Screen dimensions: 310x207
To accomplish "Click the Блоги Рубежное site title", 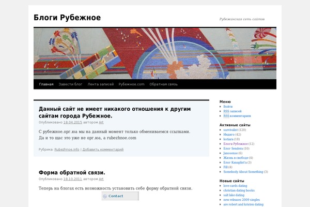I will 67,18.
